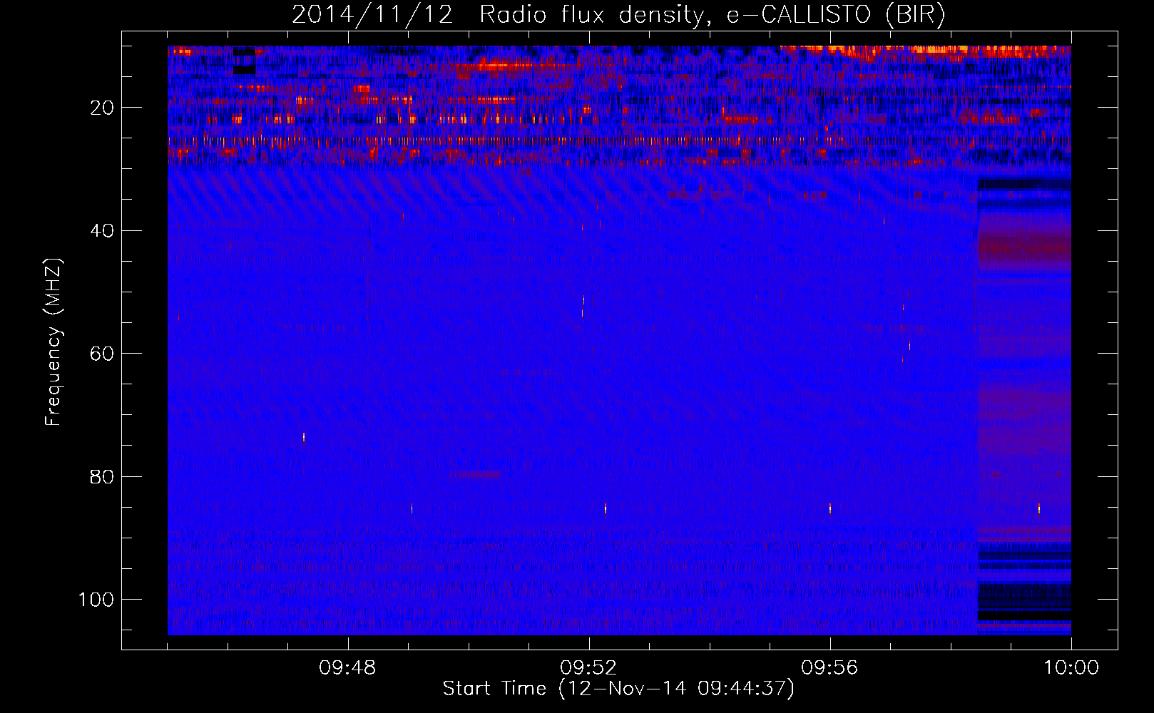Click the "10:00" time tick label

[x=1071, y=668]
